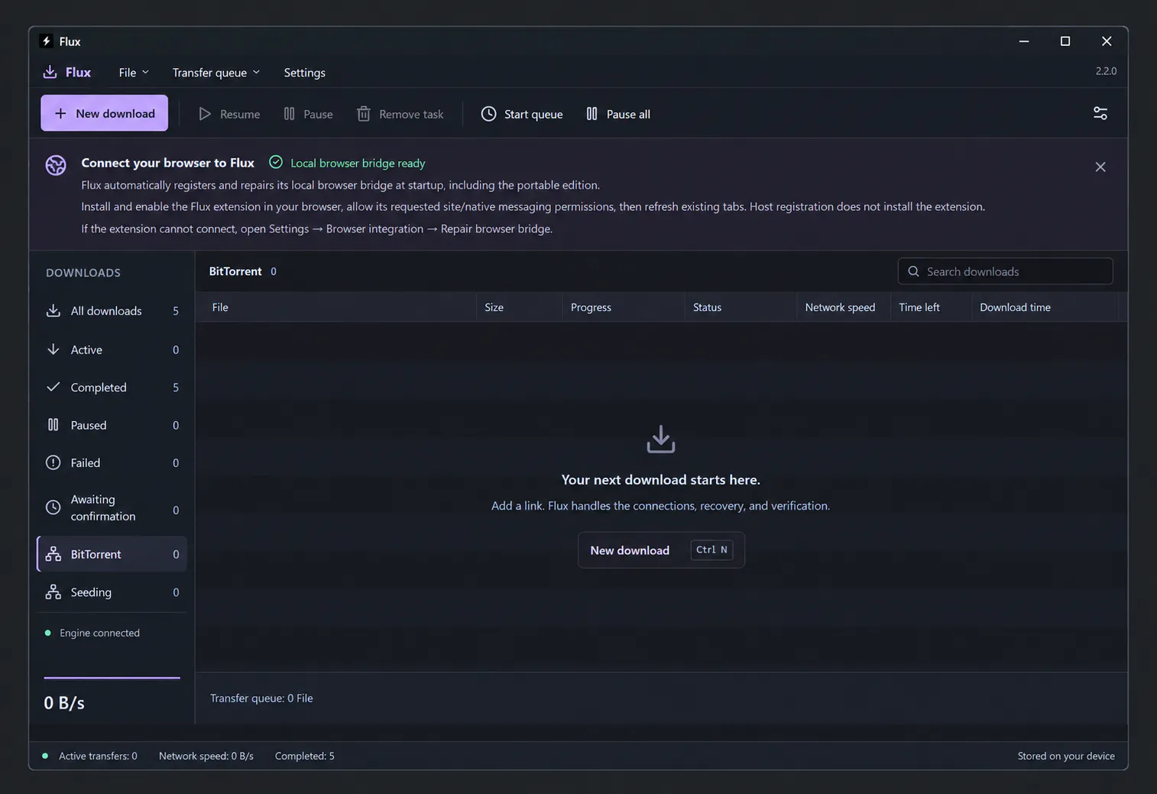The width and height of the screenshot is (1157, 794).
Task: Click the purple New download button
Action: coord(104,113)
